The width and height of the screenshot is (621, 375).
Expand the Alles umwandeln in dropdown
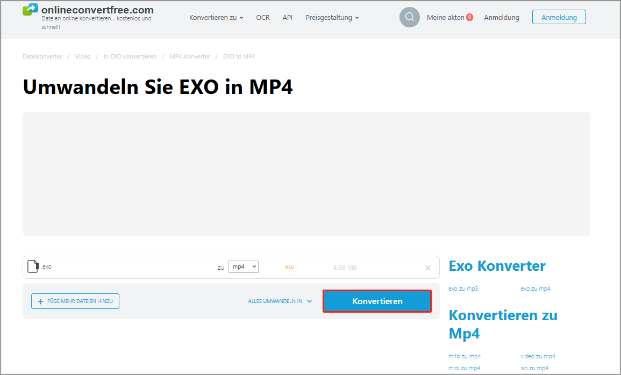[280, 301]
